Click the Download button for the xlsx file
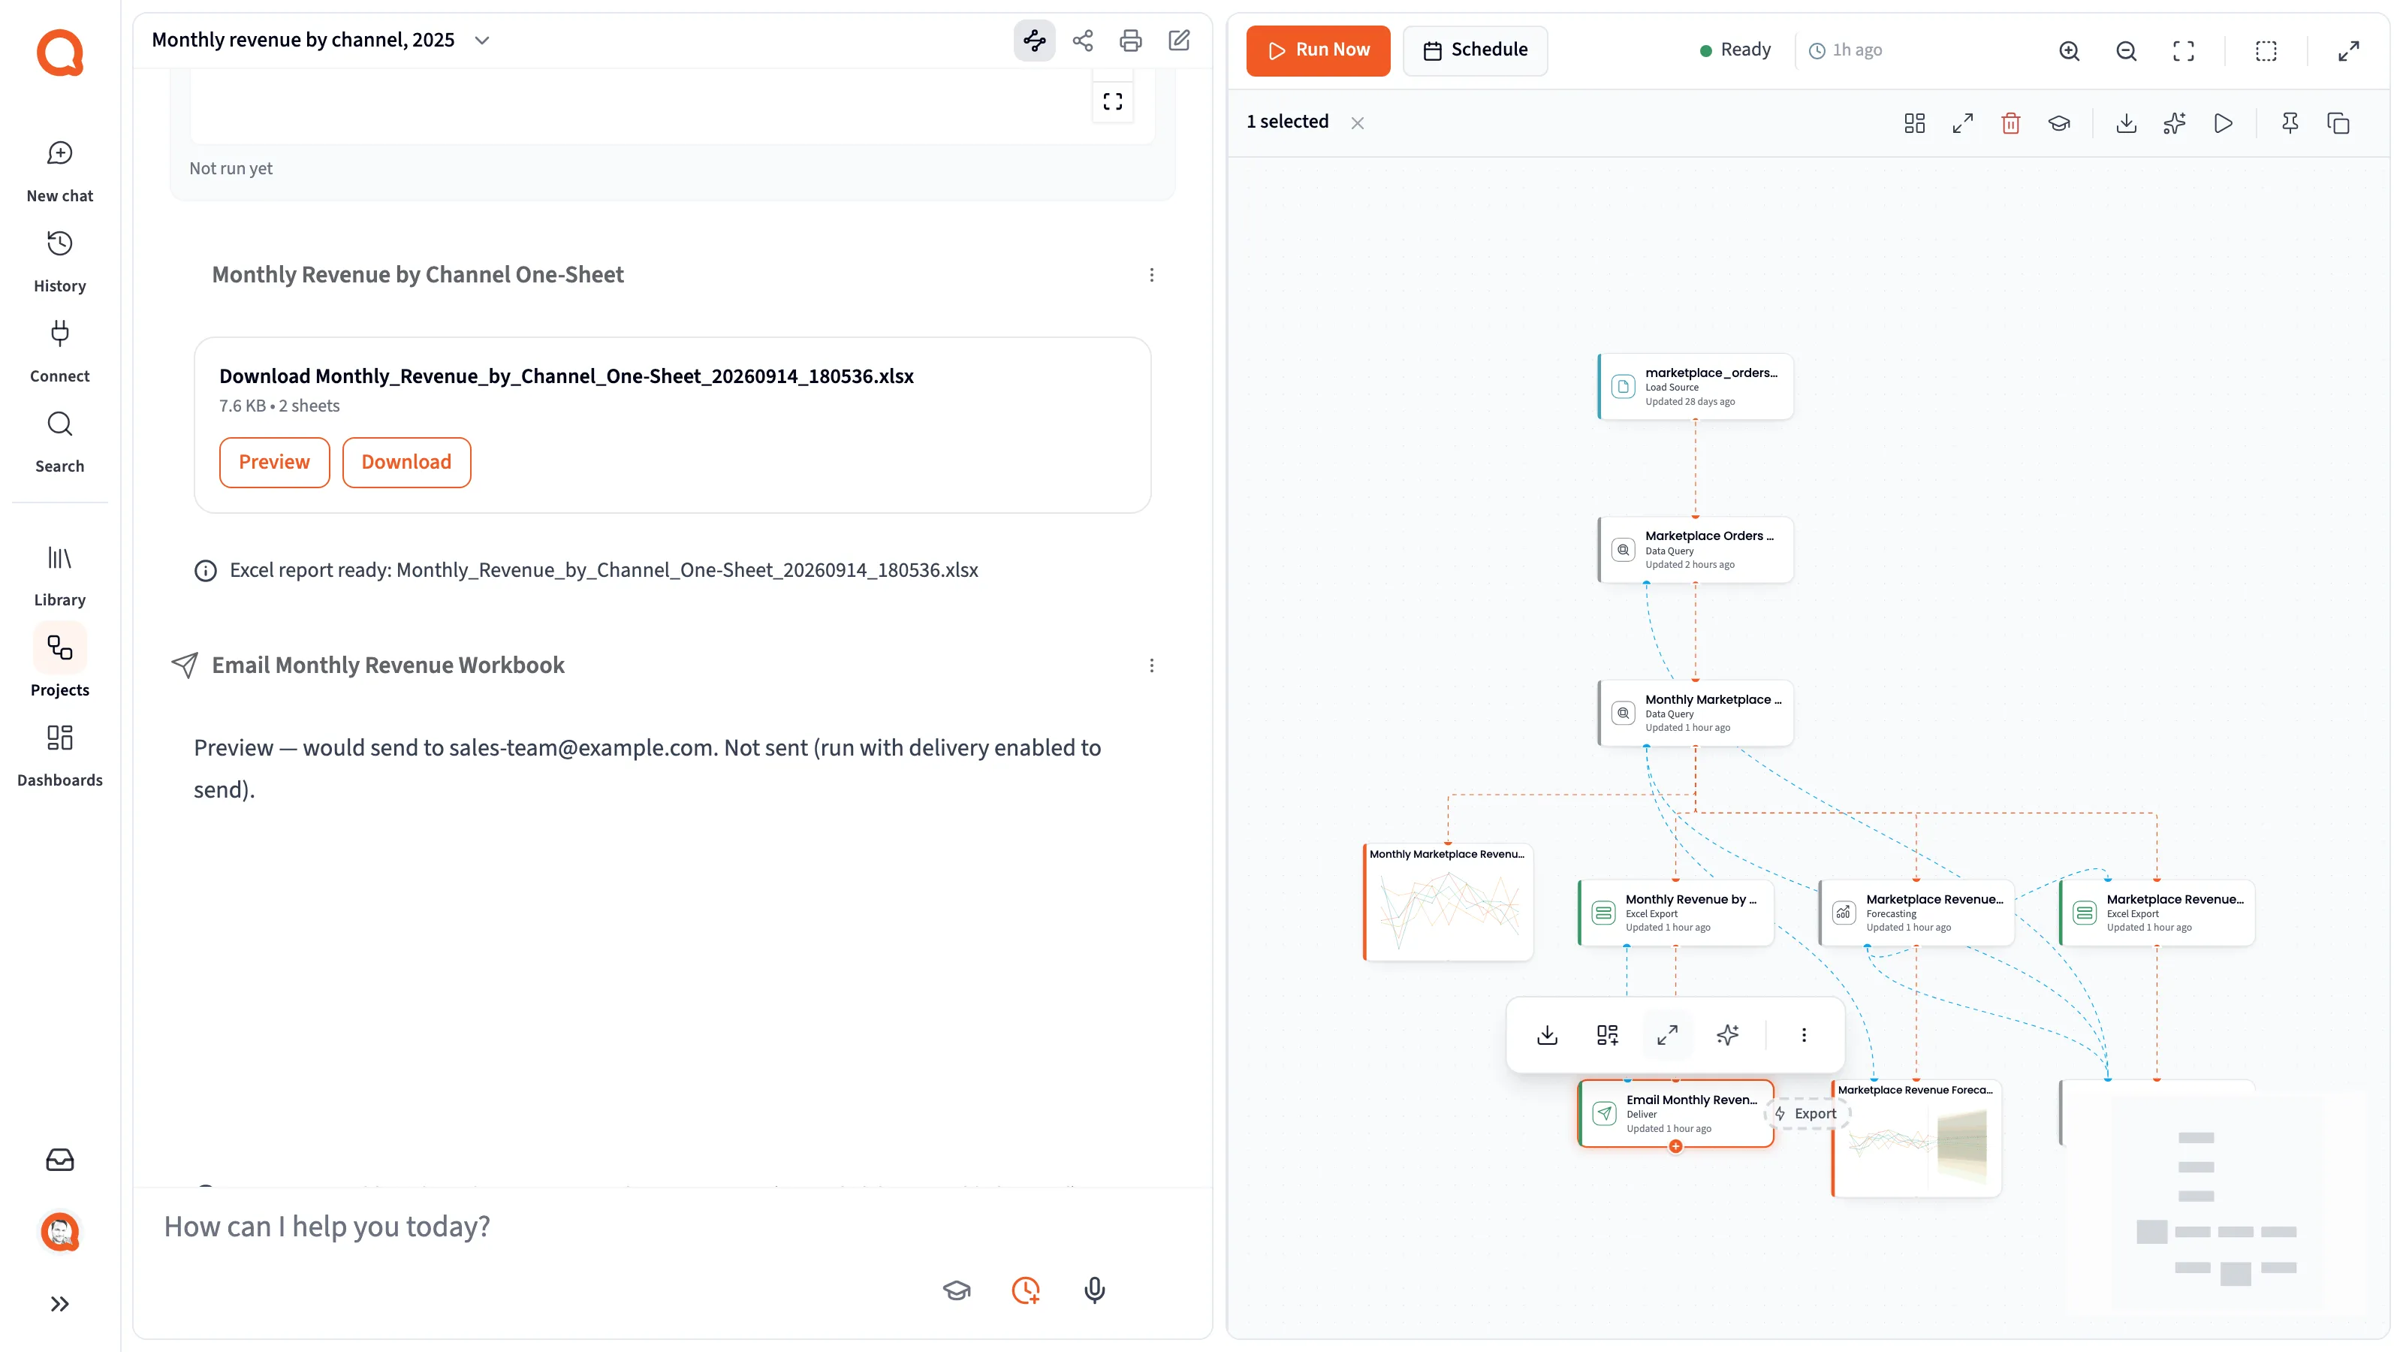 pyautogui.click(x=406, y=462)
